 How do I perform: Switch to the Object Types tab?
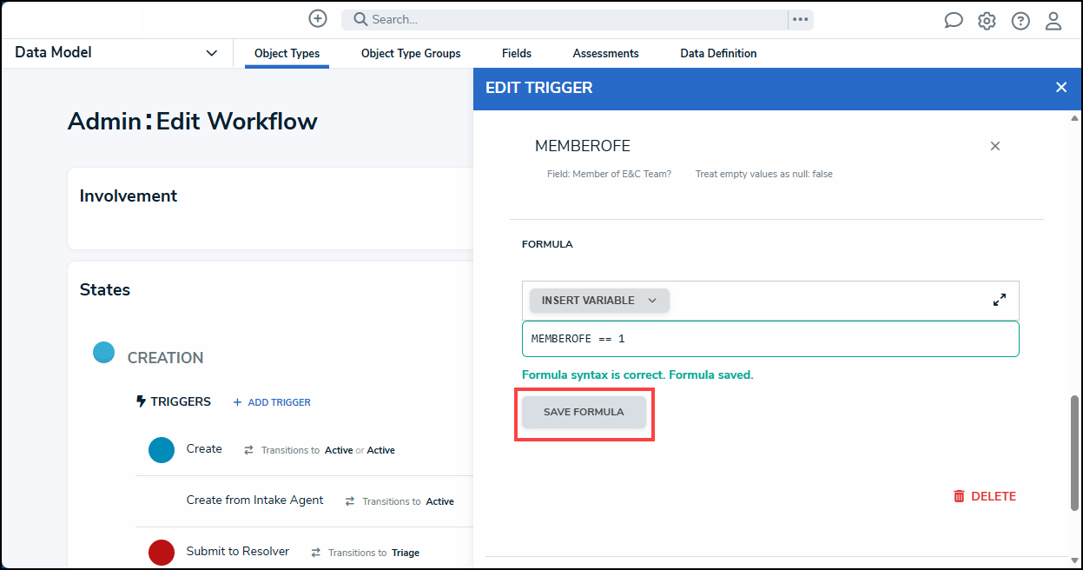287,54
